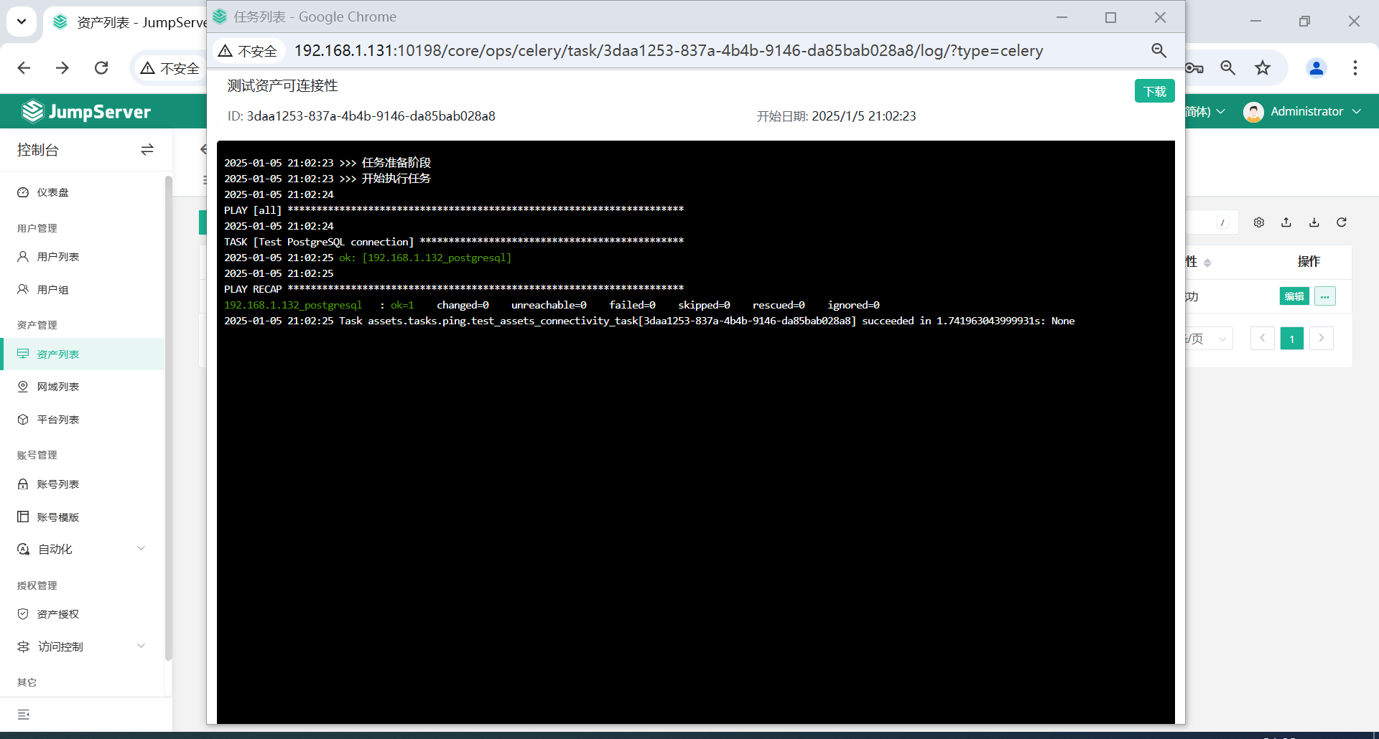Viewport: 1379px width, 739px height.
Task: Open the Chrome tab search dropdown
Action: [x=22, y=22]
